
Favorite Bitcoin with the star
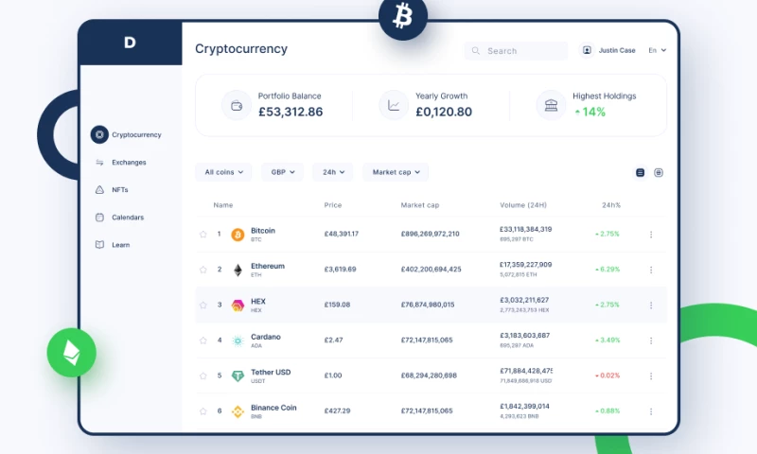(203, 234)
